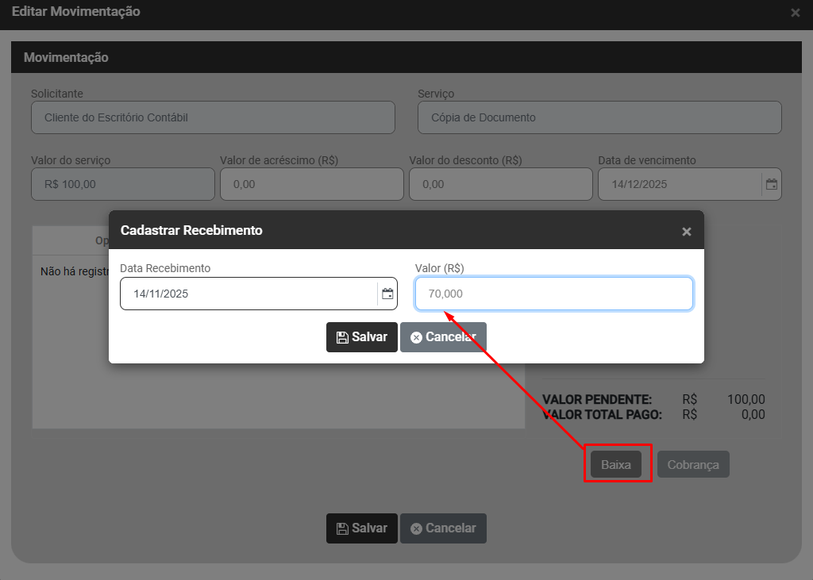
Task: Cancel the Cadastrar Recebimento dialog
Action: click(x=443, y=337)
